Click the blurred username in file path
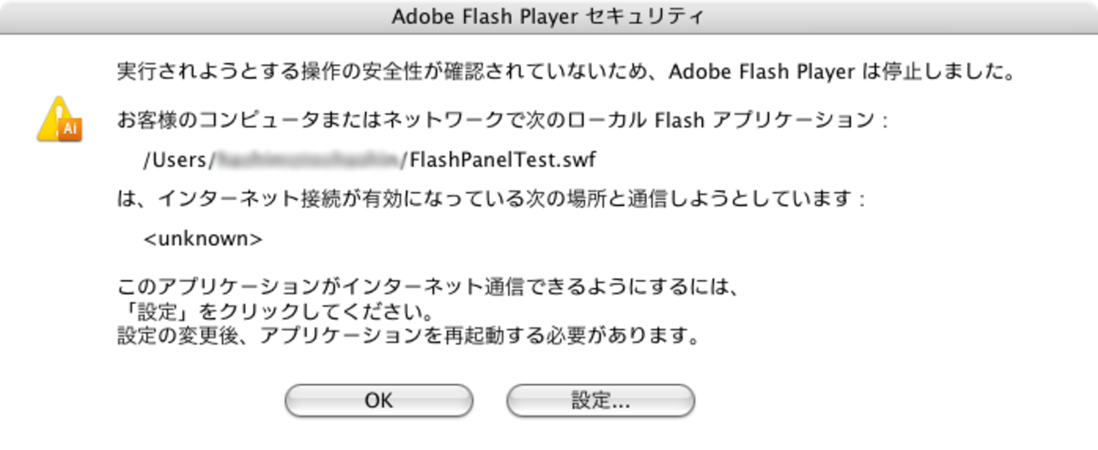 [307, 160]
